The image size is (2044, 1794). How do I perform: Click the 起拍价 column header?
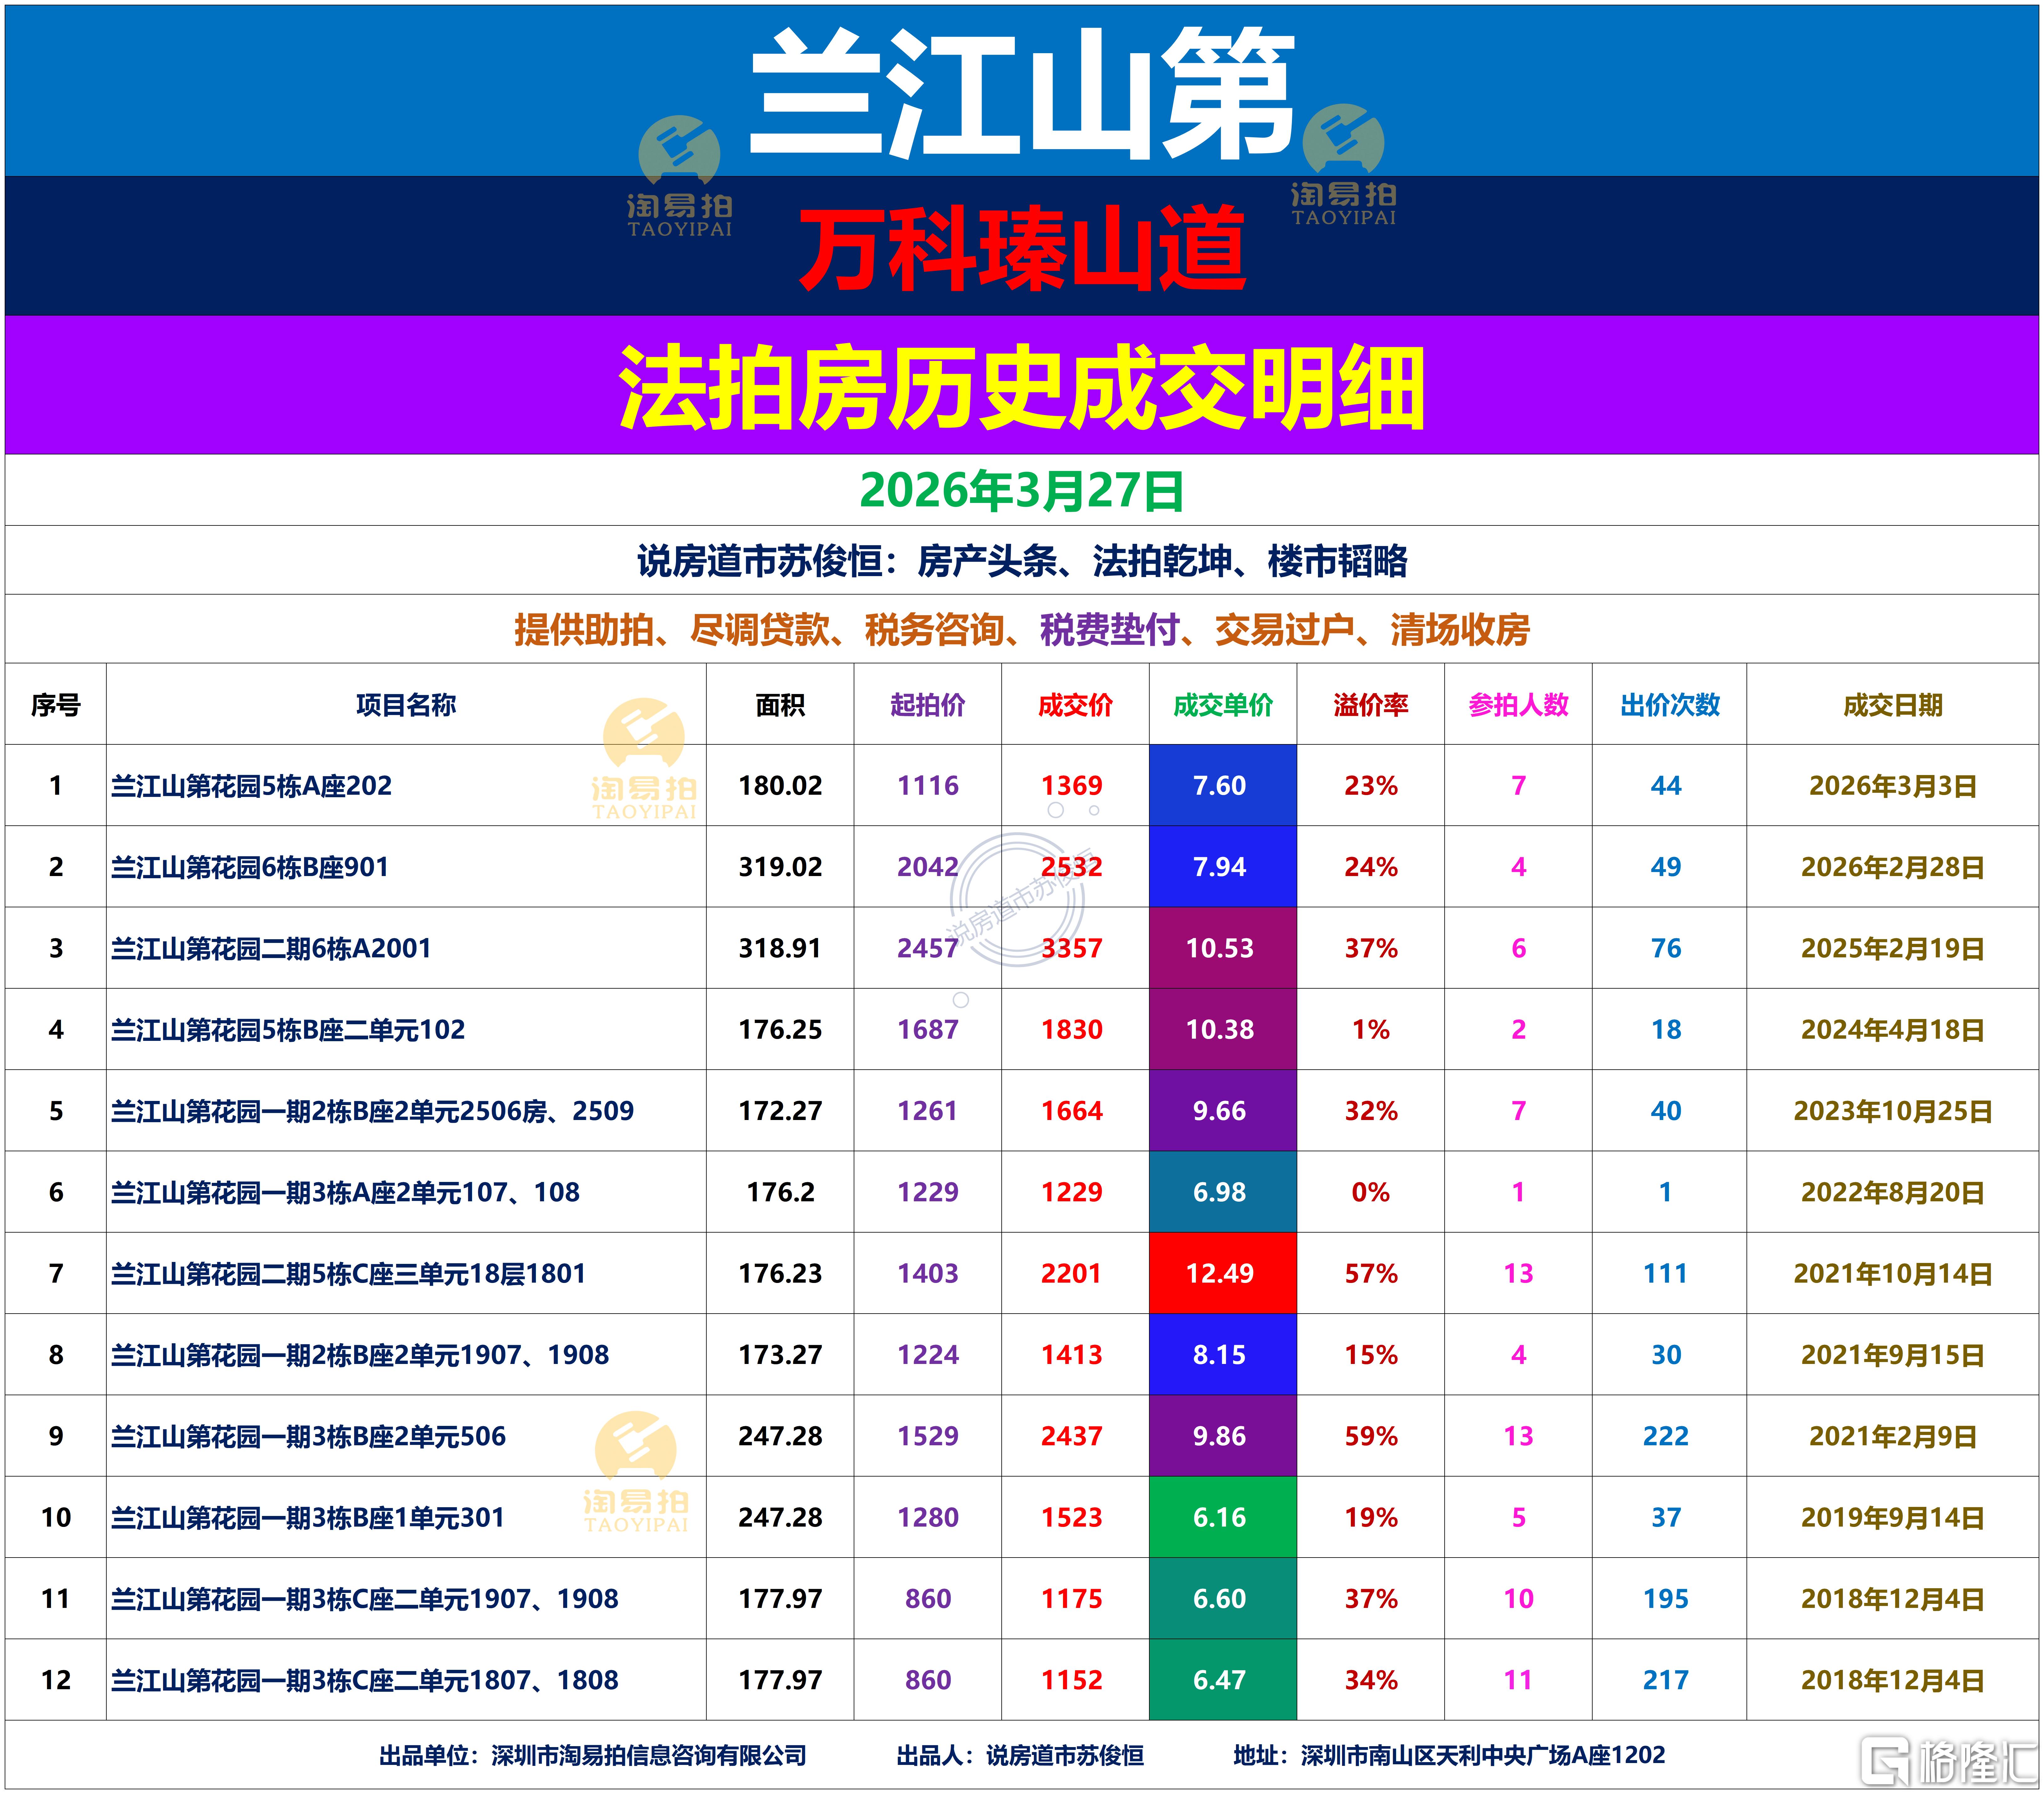(928, 705)
